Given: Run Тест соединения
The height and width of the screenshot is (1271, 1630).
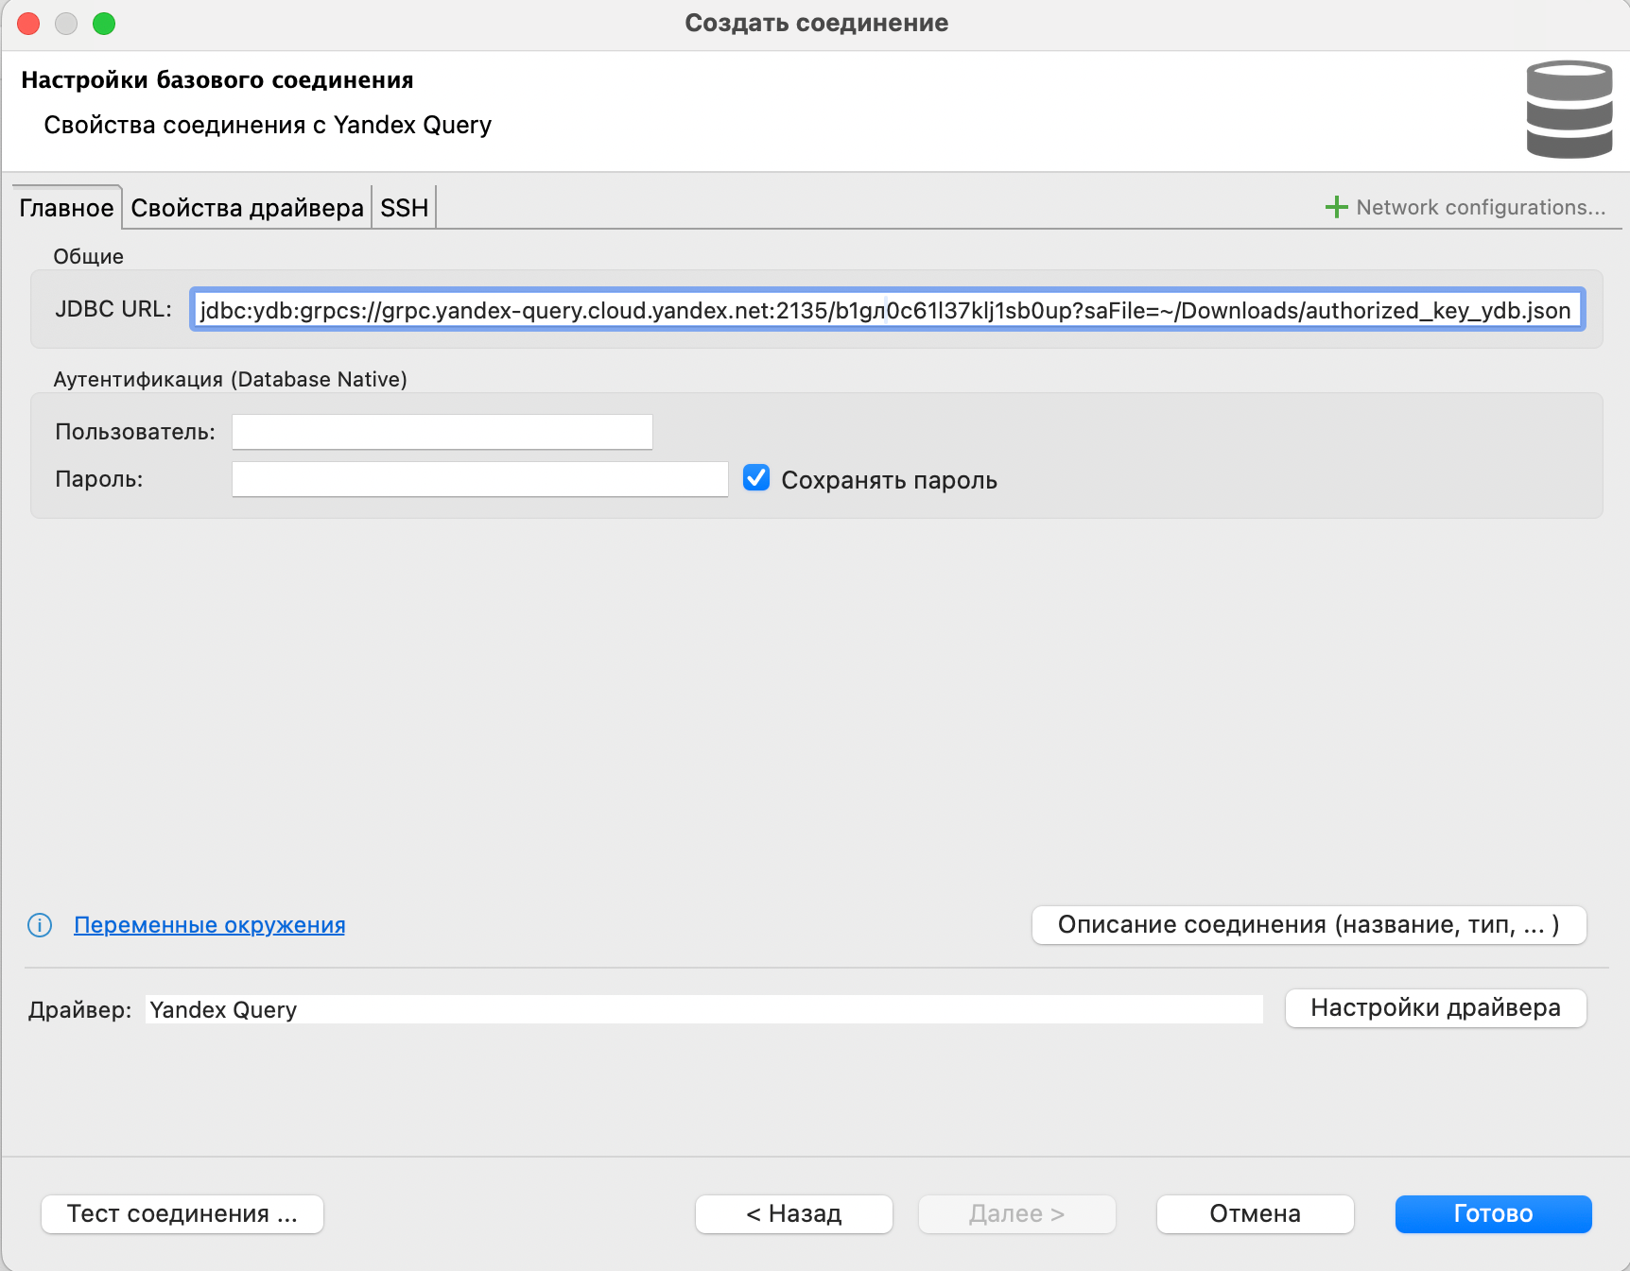Looking at the screenshot, I should click(x=182, y=1213).
